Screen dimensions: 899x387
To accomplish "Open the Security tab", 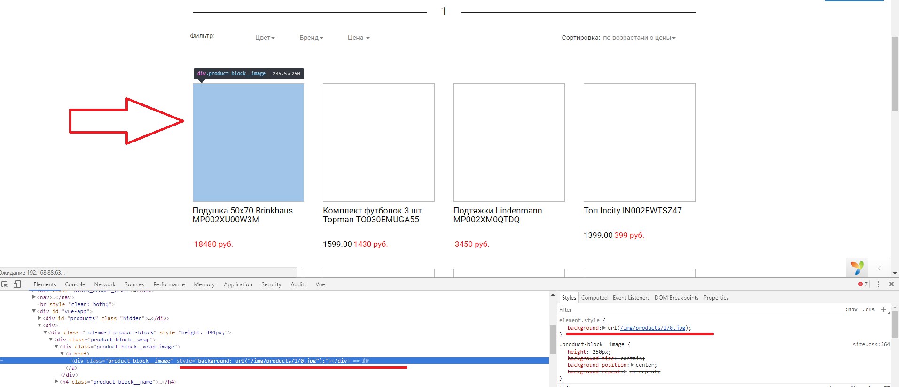I will point(272,284).
